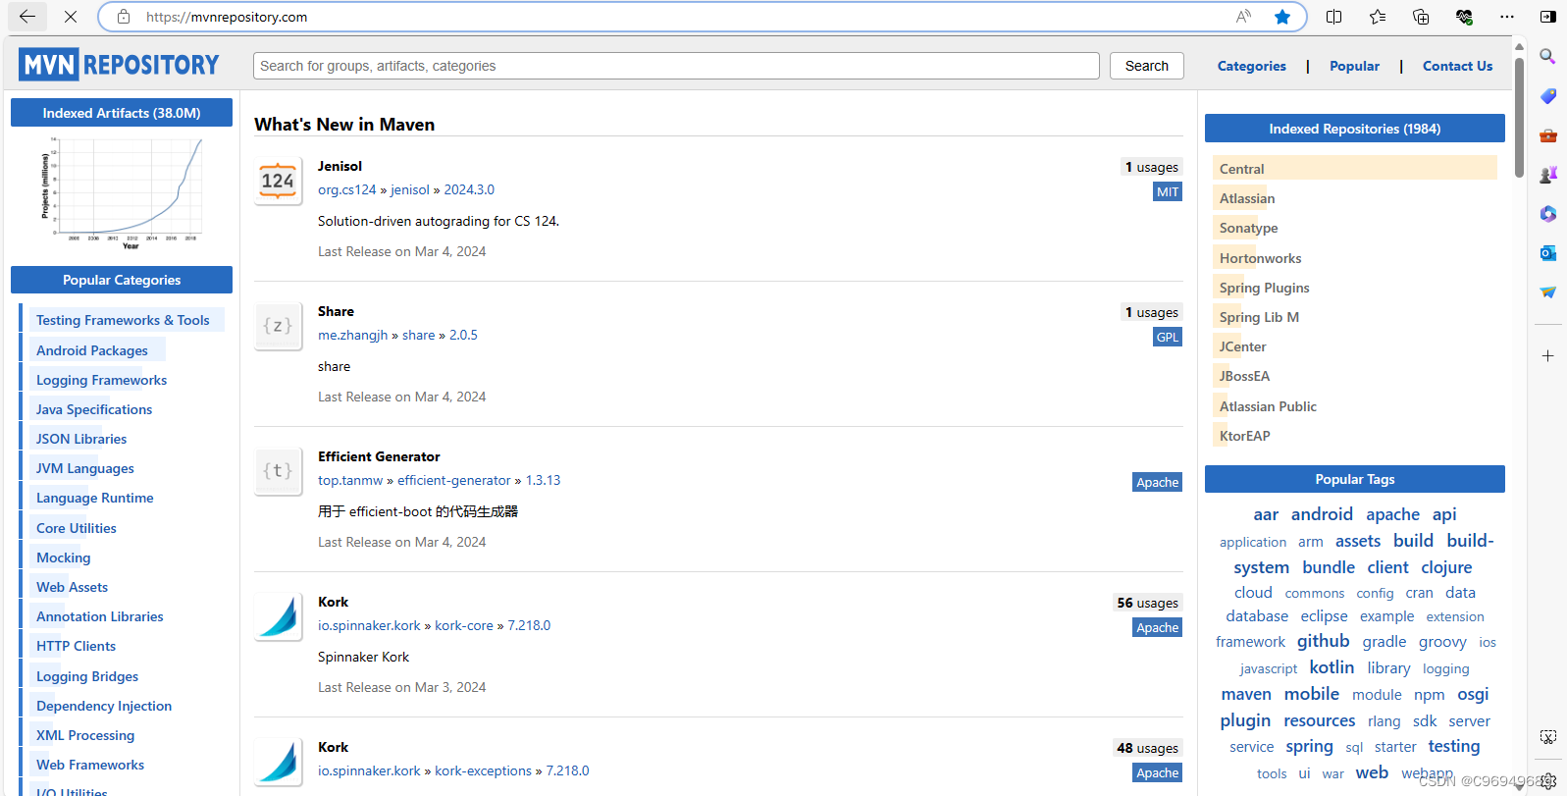Viewport: 1567px width, 796px height.
Task: Open the Browser essentials heart icon
Action: pyautogui.click(x=1464, y=17)
